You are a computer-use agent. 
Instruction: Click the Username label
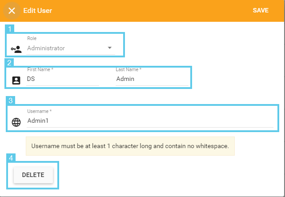[40, 111]
